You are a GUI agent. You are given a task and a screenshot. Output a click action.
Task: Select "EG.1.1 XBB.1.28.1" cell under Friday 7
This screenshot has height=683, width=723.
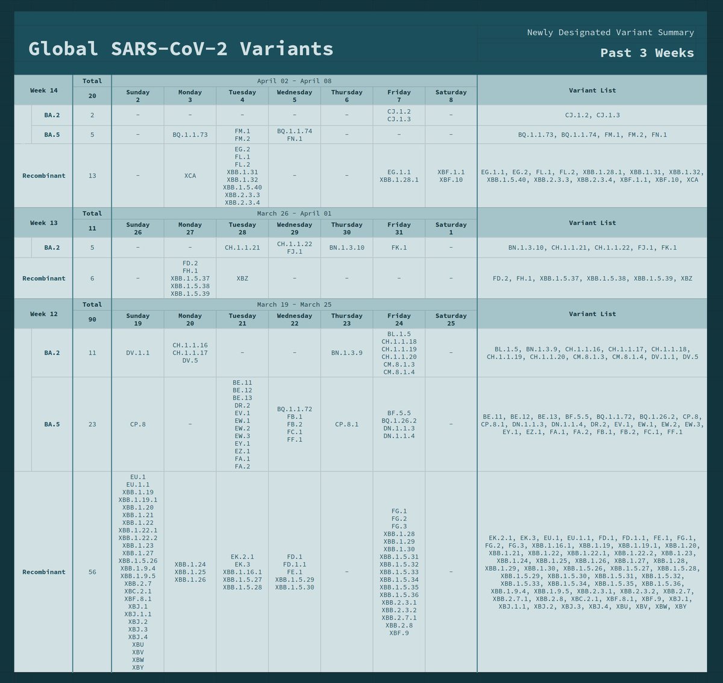click(399, 176)
